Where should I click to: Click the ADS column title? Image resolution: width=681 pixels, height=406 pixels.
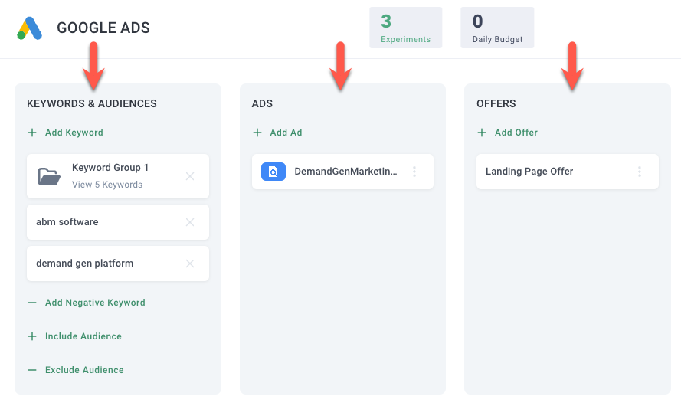click(262, 103)
